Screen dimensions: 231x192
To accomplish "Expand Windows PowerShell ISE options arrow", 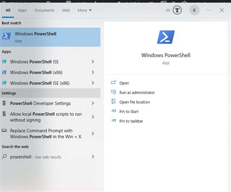I will 93,61.
